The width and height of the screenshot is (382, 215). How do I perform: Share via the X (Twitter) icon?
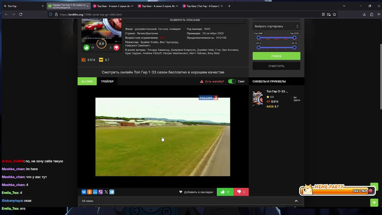tap(106, 192)
